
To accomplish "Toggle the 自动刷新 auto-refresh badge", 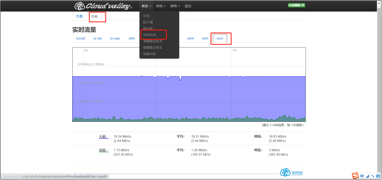I will click(296, 5).
